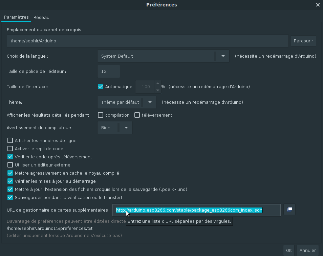Click the sketchbook location path field
323x256 pixels.
(x=147, y=41)
